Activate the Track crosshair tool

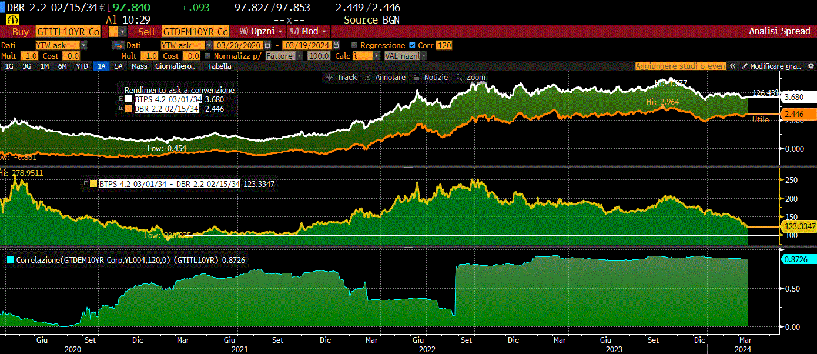point(341,78)
